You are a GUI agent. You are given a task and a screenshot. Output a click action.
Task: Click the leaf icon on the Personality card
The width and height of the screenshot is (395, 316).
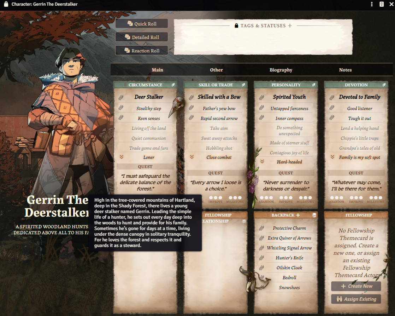tap(314, 85)
